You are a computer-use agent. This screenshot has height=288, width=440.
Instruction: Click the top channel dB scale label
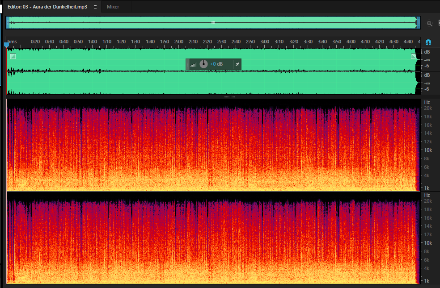[x=427, y=52]
